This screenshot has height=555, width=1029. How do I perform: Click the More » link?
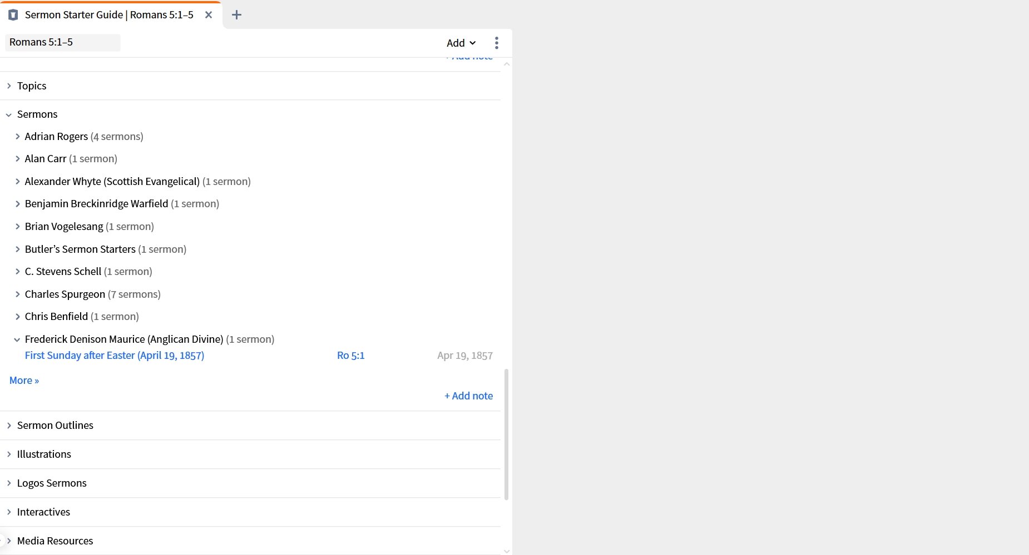[x=24, y=381]
